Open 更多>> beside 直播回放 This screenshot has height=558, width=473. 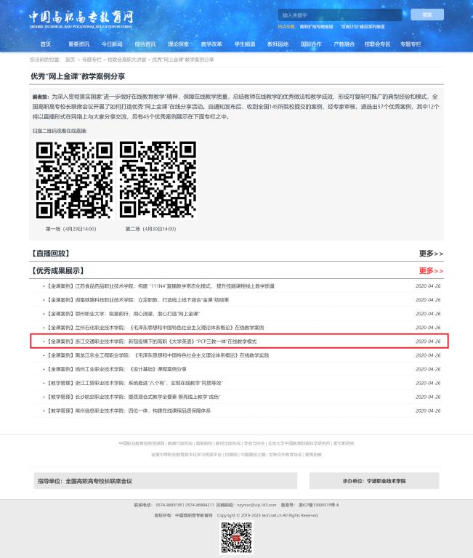tap(431, 254)
